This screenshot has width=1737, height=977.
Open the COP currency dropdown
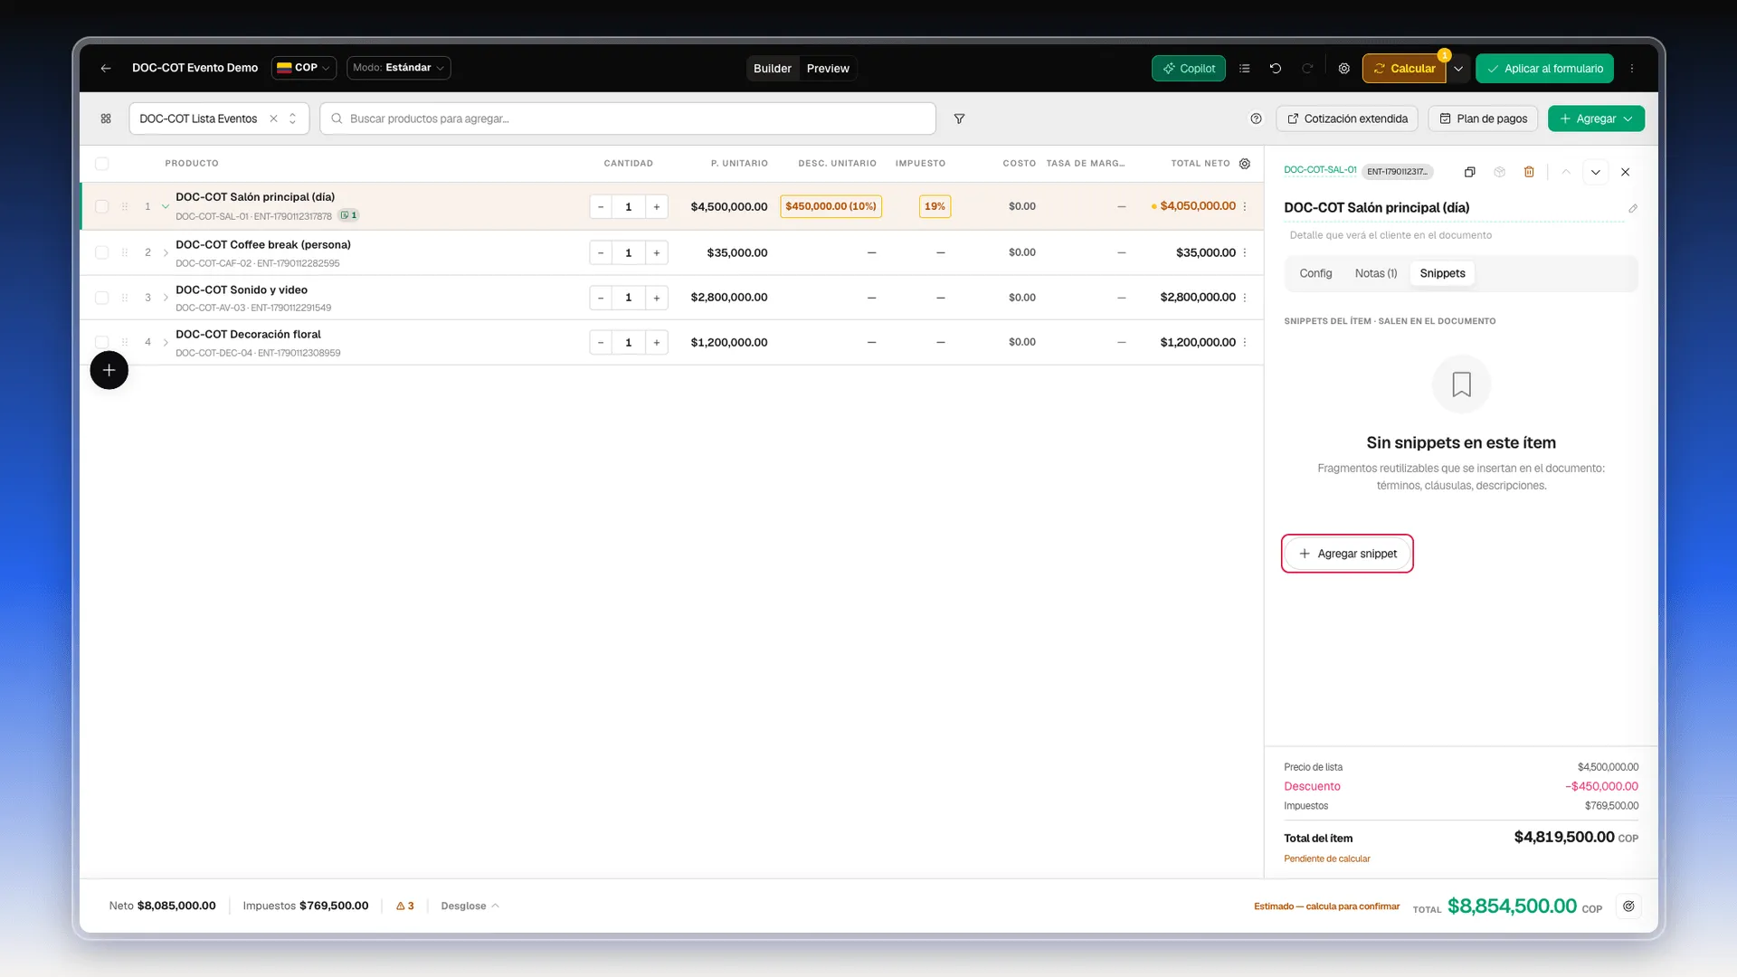pos(304,68)
